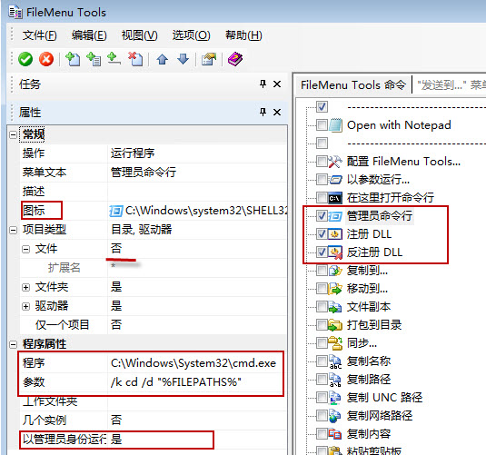Edit the 程序 path C:\Windows\System32\cmd.exe
Viewport: 486px width, 455px height.
point(196,363)
